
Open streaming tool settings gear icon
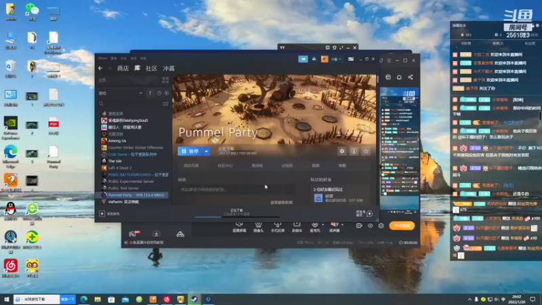click(x=381, y=226)
